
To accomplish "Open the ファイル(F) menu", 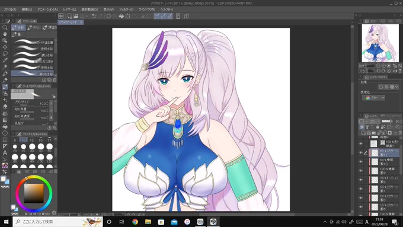I will tap(9, 9).
